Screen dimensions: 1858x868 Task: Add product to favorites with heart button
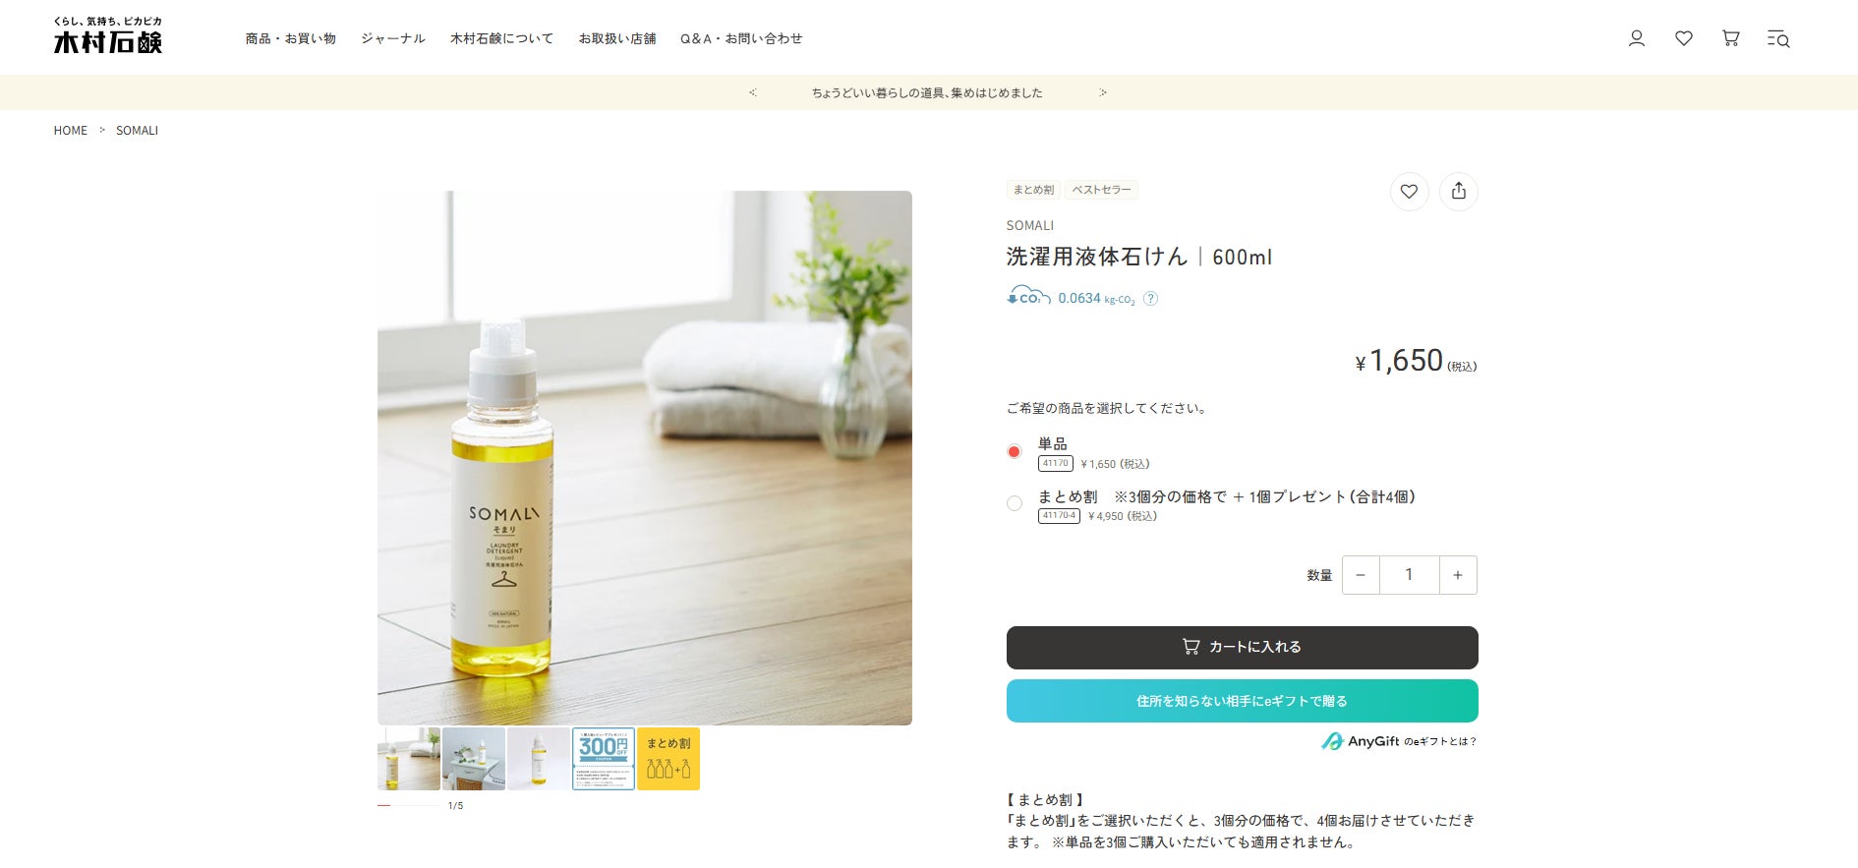1409,192
